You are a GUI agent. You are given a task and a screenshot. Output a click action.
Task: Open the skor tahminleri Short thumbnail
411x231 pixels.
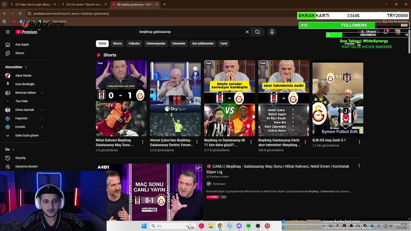click(284, 98)
